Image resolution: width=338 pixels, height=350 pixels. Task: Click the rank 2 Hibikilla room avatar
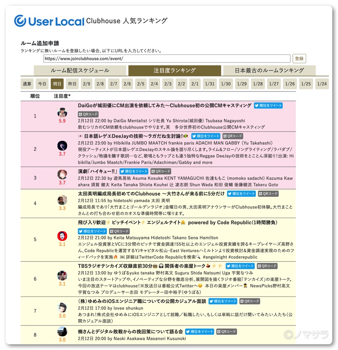[62, 146]
